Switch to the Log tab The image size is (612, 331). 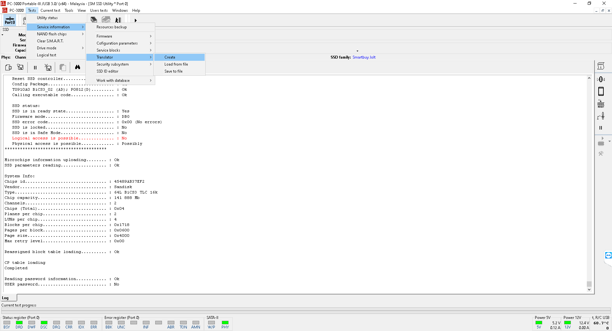pyautogui.click(x=5, y=298)
